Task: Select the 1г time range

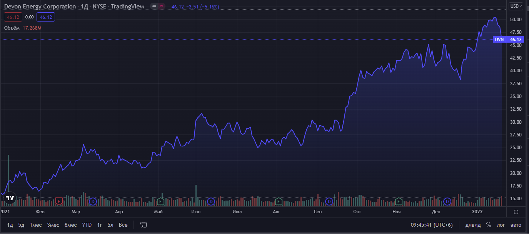Action: [100, 225]
